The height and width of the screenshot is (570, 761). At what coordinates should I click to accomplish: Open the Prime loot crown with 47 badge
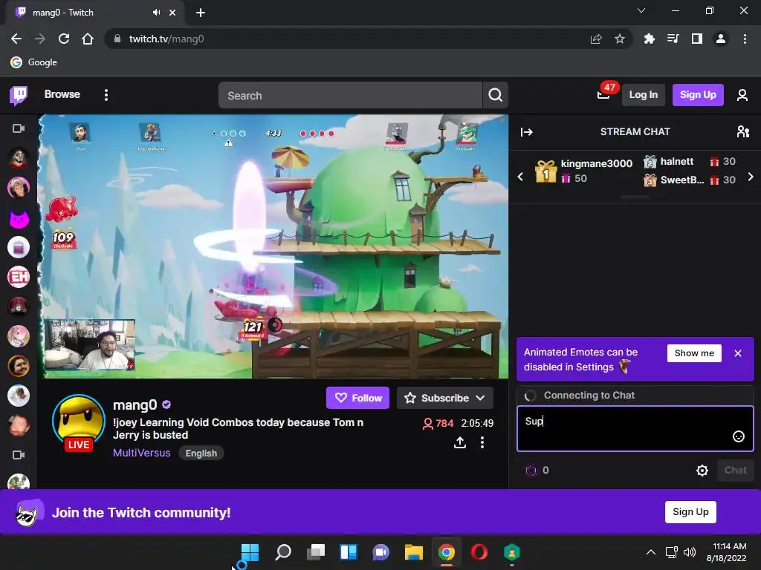[603, 94]
